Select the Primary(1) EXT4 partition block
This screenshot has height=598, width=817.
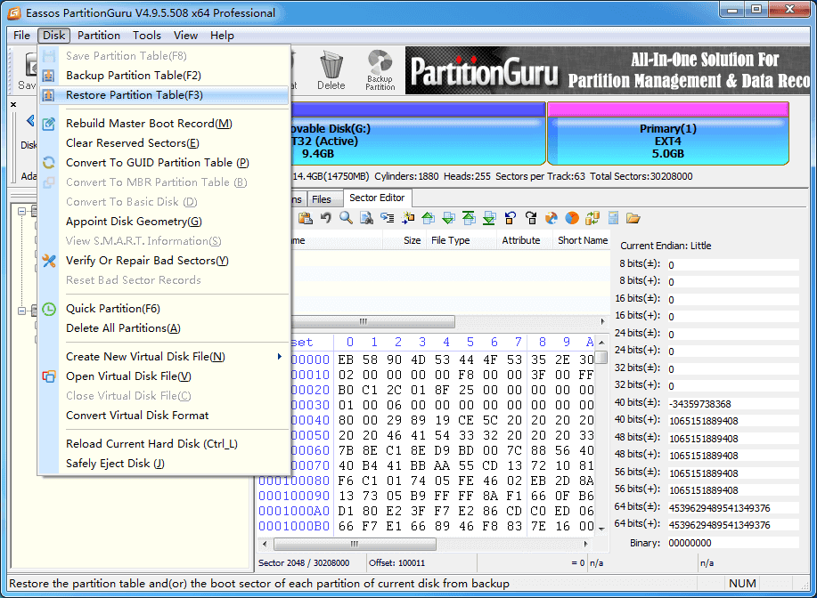point(667,133)
